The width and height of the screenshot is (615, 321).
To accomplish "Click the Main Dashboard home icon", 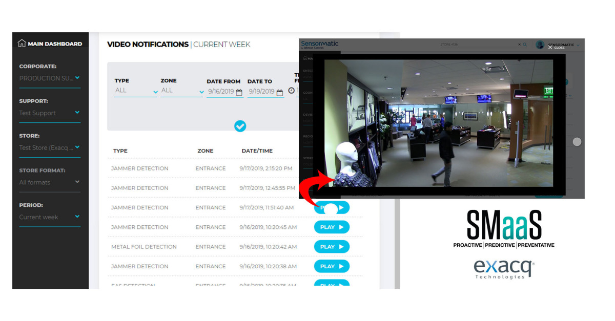I will [21, 44].
